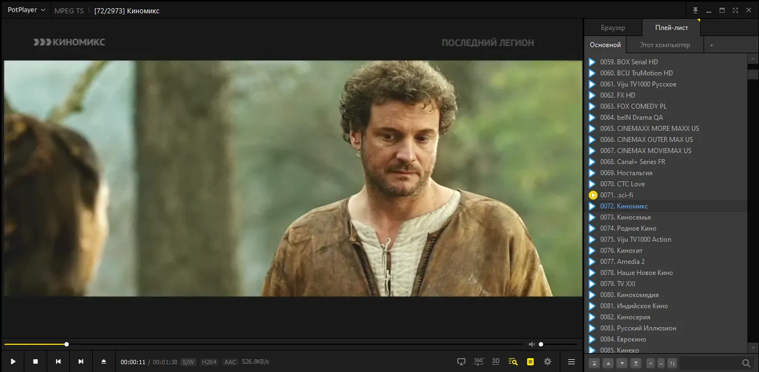Click the playlist search input field

pyautogui.click(x=711, y=363)
